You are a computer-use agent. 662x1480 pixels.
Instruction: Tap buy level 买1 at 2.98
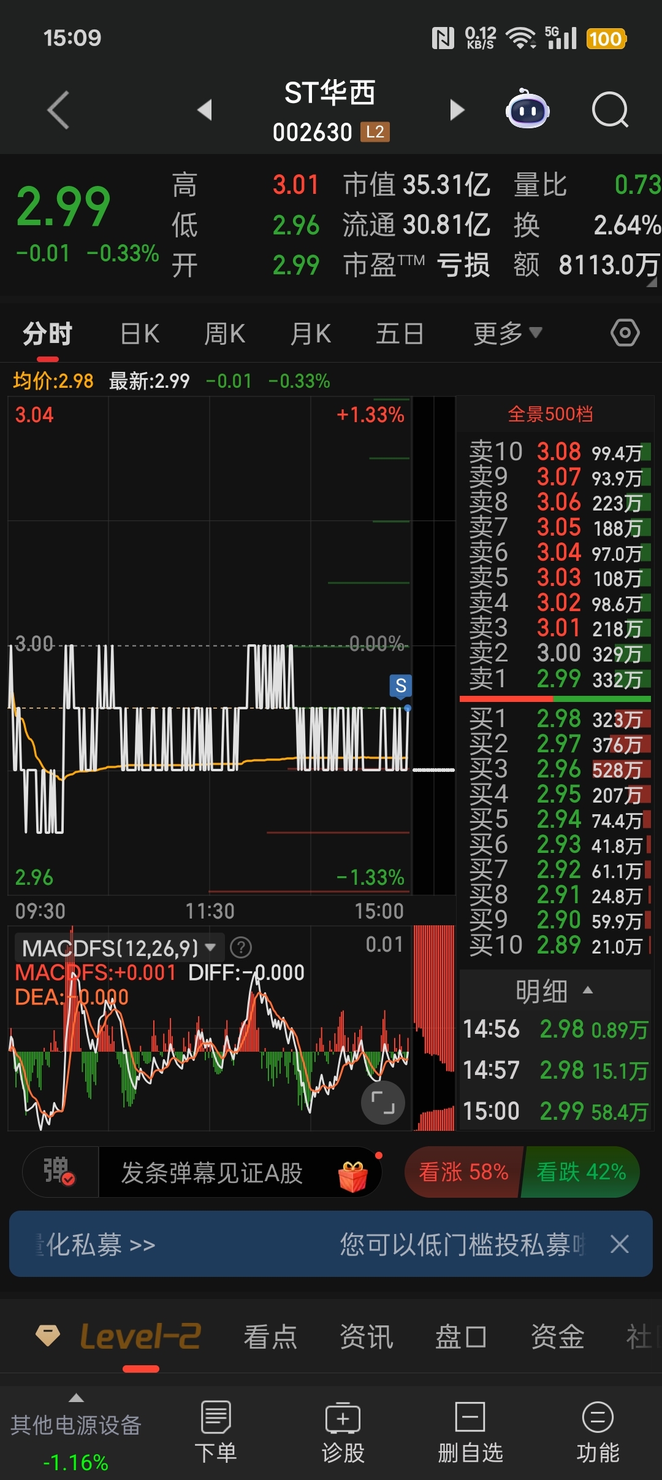[x=555, y=719]
